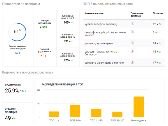Image resolution: width=168 pixels, height=126 pixels.
Task: Click top-3 keywords value 105
Action: (x=66, y=22)
